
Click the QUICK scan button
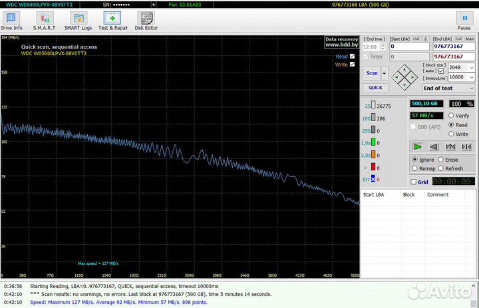pyautogui.click(x=375, y=87)
